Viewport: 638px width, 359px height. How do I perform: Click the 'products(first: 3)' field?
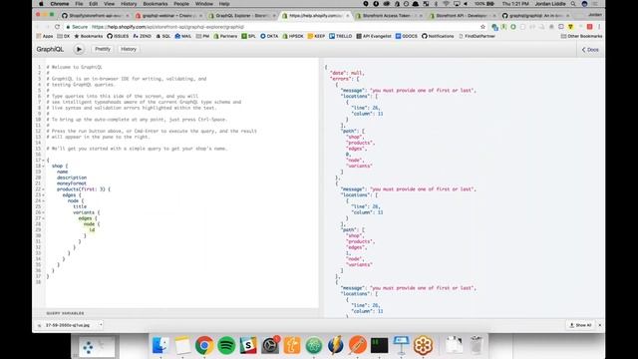tap(81, 189)
